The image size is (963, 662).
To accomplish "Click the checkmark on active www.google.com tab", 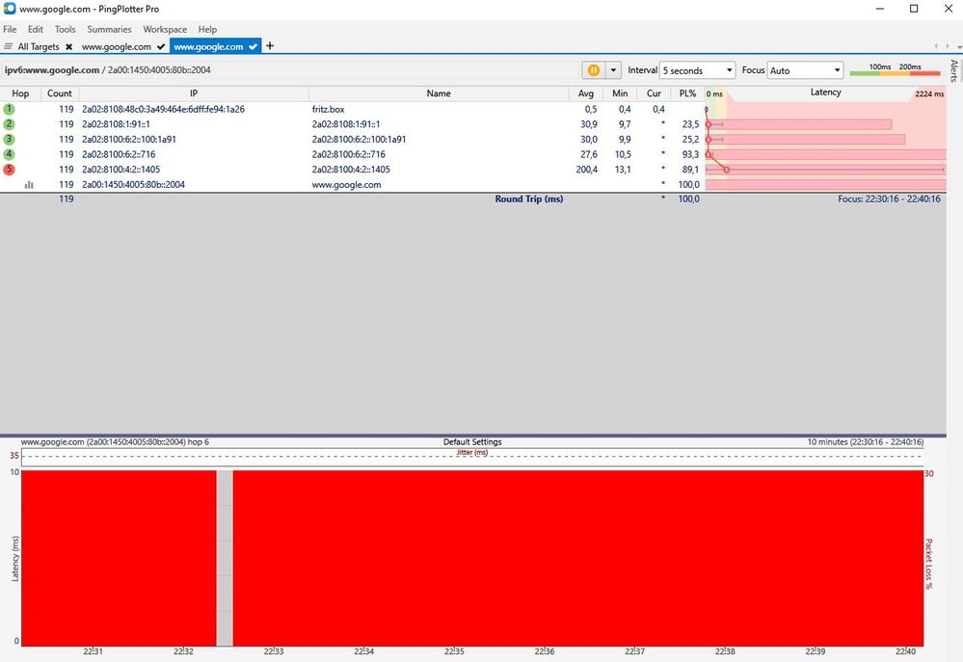I will point(253,46).
